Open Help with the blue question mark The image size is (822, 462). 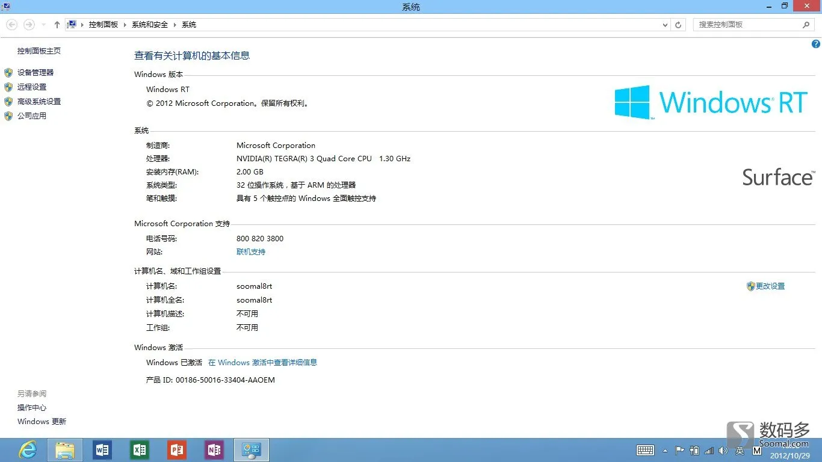tap(816, 44)
